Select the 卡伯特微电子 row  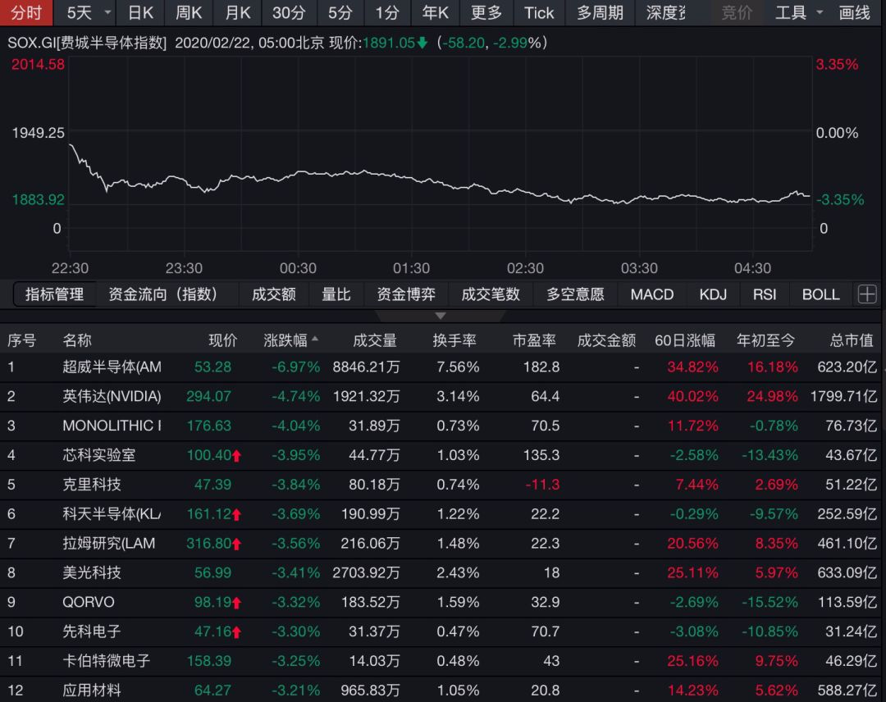click(441, 661)
